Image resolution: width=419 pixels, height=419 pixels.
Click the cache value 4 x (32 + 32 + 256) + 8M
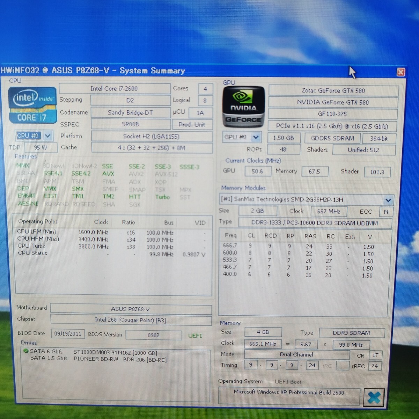tap(152, 148)
